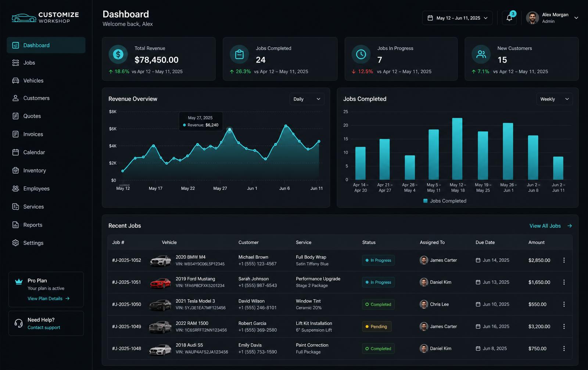Click the View All Jobs link

tap(545, 226)
